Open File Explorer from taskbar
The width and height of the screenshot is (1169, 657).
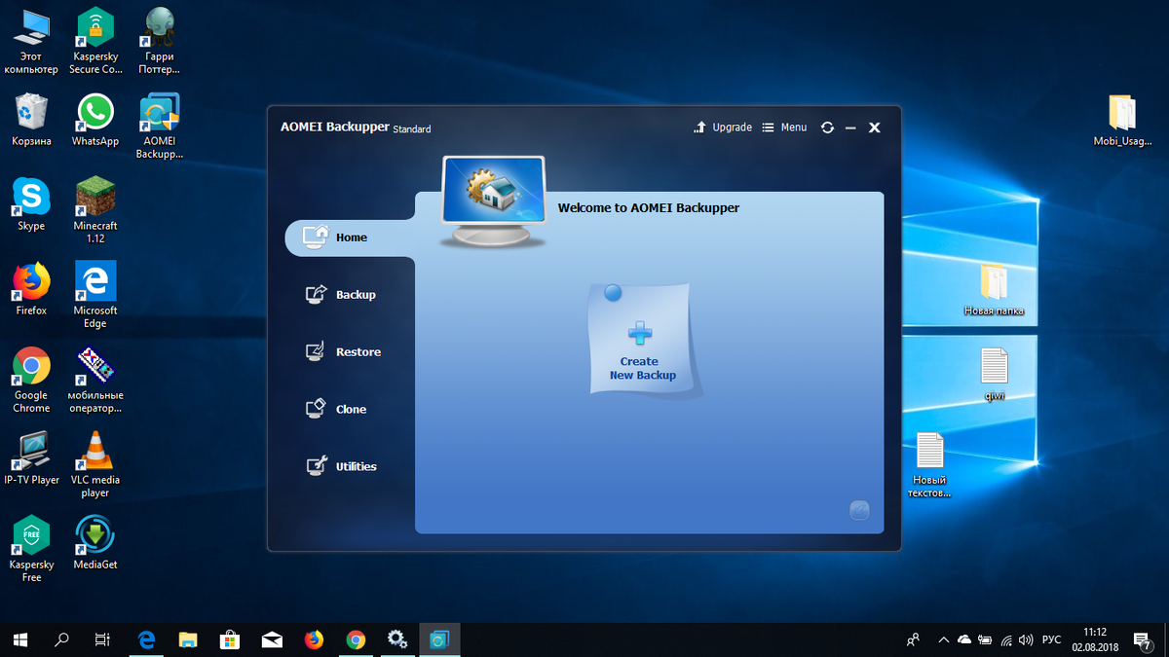[189, 639]
